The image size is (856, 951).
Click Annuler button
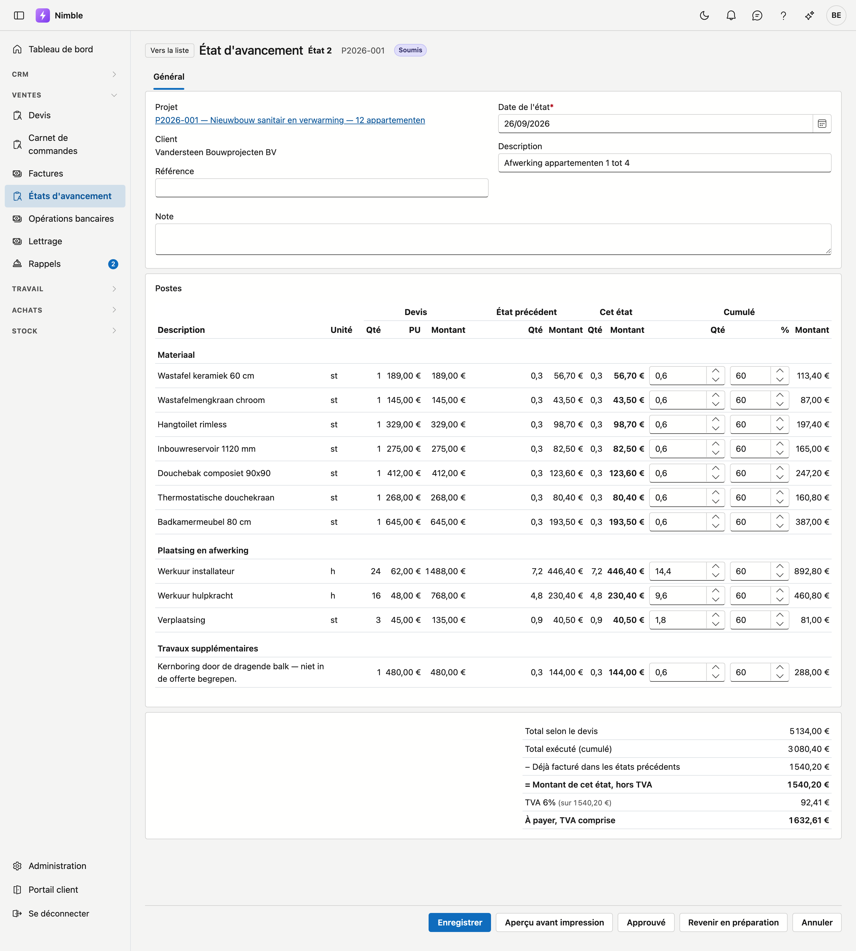[x=817, y=922]
